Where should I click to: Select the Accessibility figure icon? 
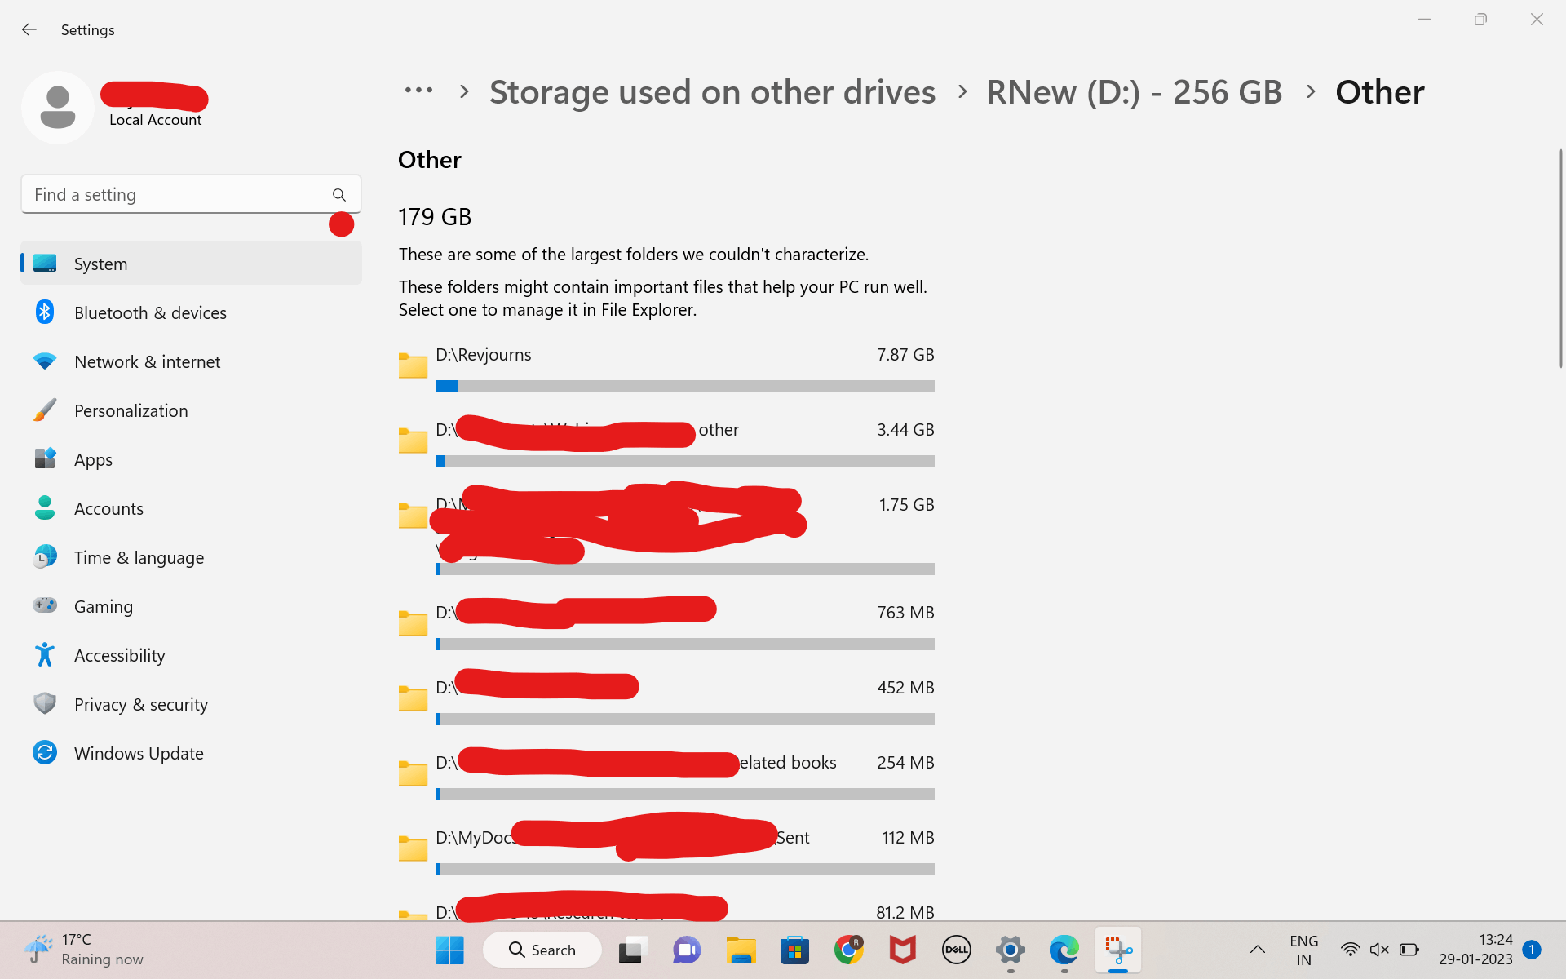point(45,655)
